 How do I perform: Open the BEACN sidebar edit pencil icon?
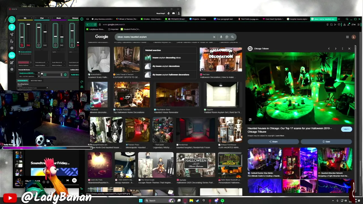pos(12,63)
